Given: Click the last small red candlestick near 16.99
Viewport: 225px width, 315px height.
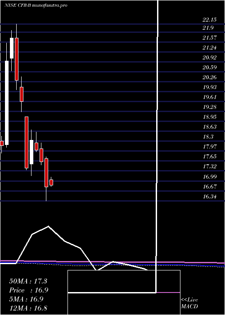Looking at the screenshot, I should 51,182.
